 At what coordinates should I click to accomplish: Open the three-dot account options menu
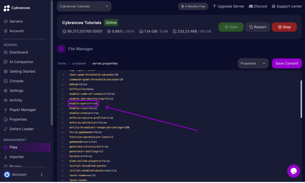tap(42, 174)
